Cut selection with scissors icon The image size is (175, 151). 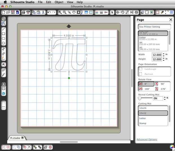pyautogui.click(x=43, y=12)
